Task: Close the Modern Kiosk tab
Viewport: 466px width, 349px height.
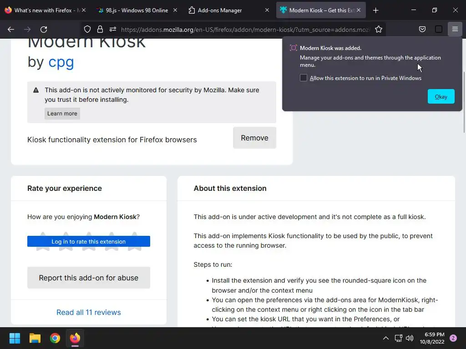Action: (359, 10)
